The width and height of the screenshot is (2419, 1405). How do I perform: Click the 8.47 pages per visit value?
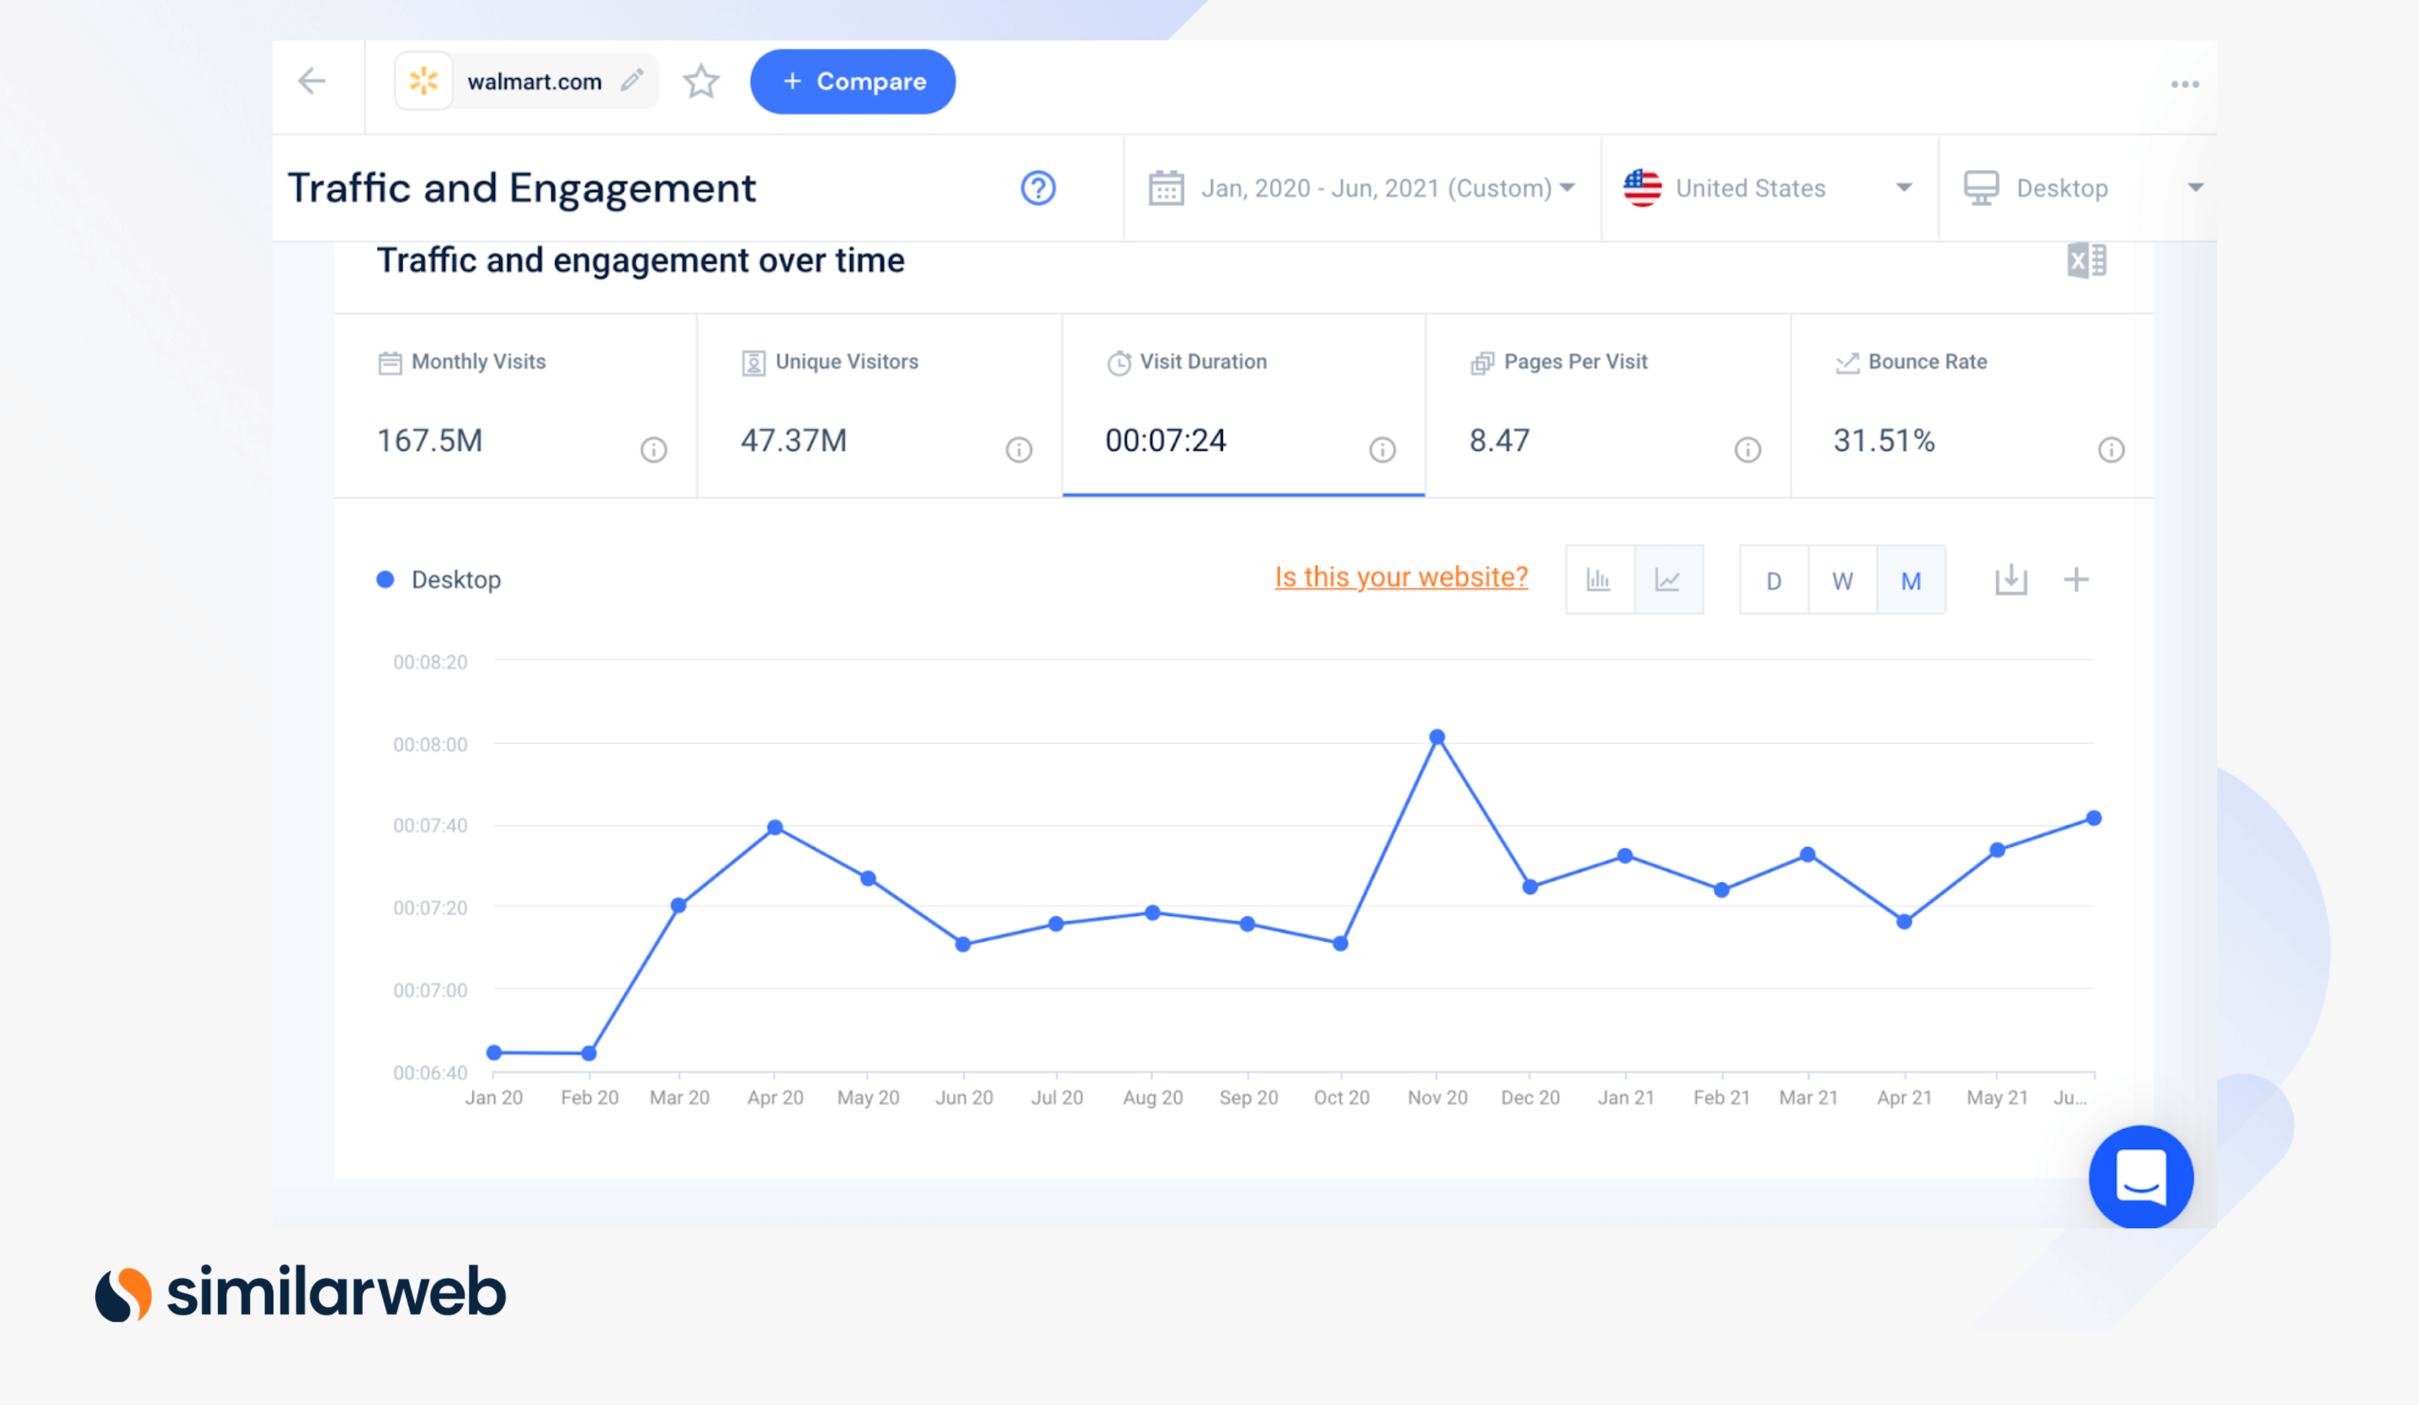coord(1498,441)
